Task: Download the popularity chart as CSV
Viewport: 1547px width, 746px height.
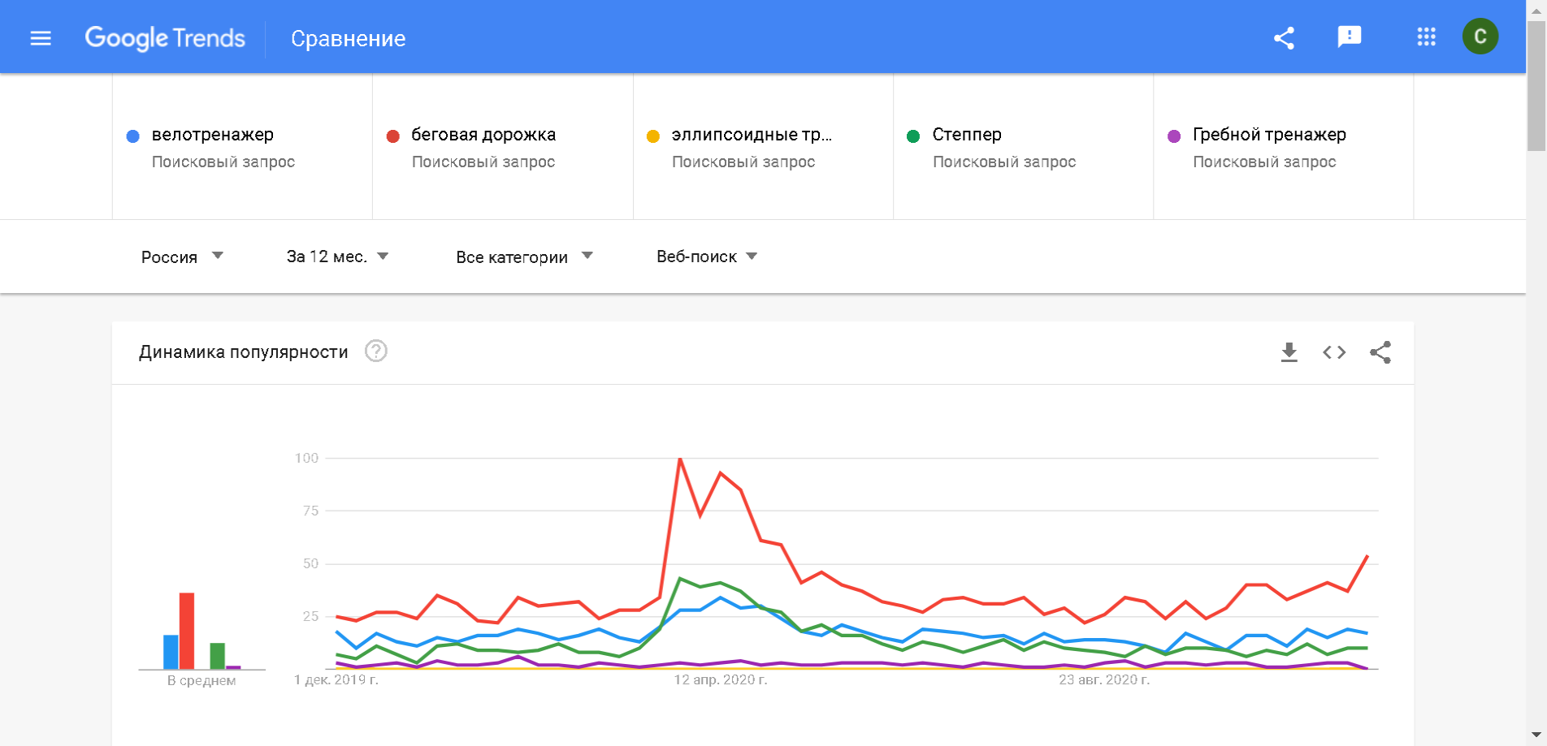Action: 1289,352
